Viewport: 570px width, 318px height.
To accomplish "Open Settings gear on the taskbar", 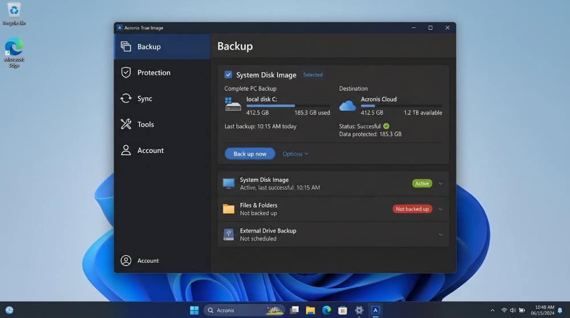I will [x=359, y=310].
